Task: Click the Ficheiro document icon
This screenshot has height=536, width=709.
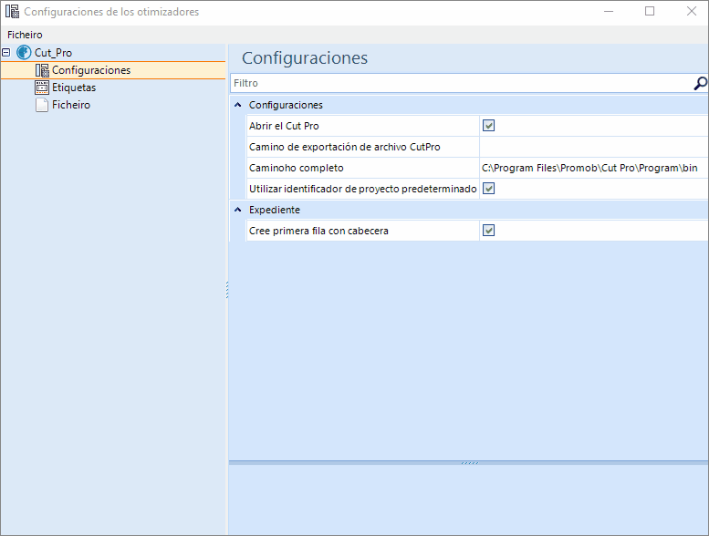Action: tap(42, 105)
